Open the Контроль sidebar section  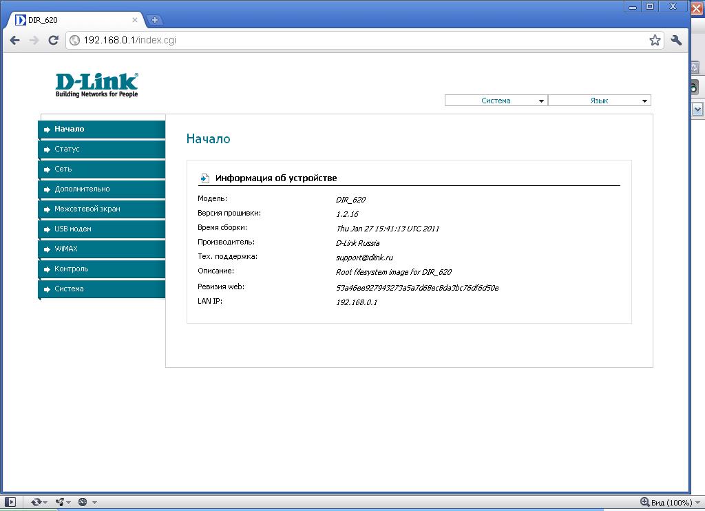pyautogui.click(x=102, y=269)
